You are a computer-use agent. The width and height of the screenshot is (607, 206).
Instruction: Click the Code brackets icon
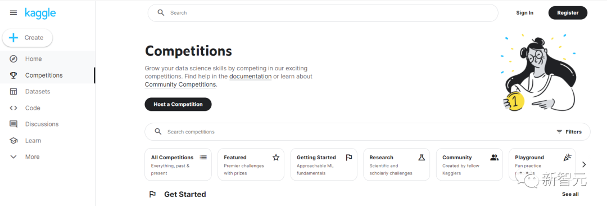tap(13, 108)
